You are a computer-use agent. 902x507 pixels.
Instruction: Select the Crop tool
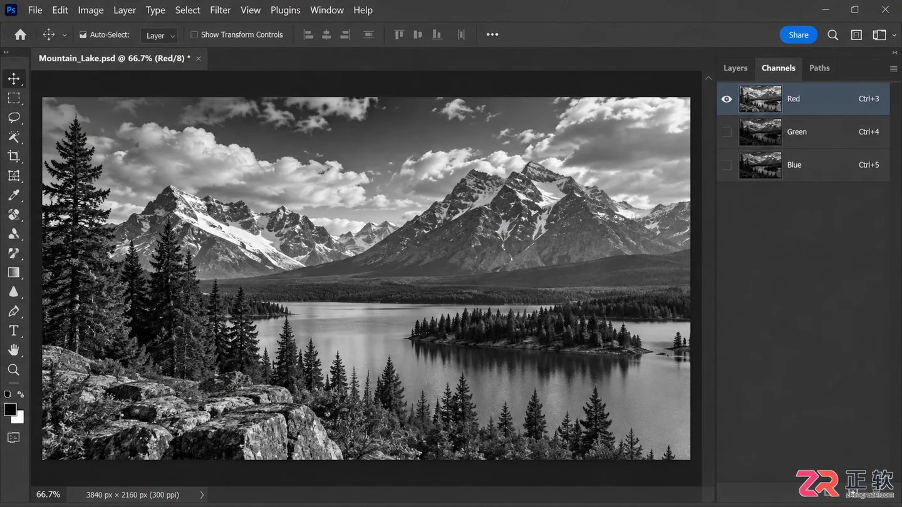coord(14,156)
